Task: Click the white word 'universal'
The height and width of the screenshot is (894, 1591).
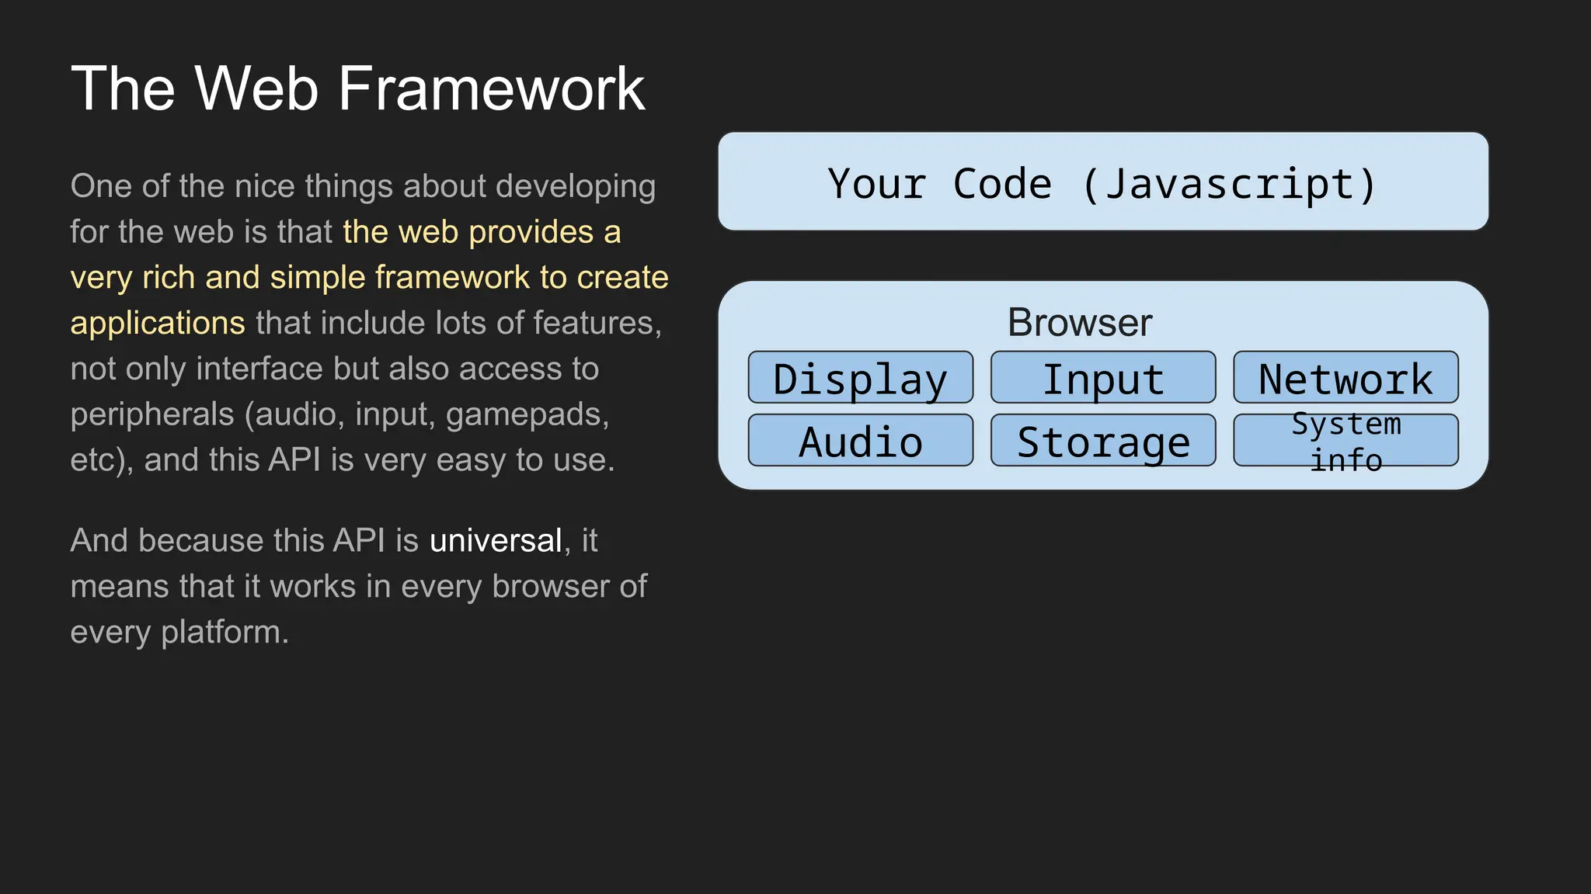Action: (x=496, y=540)
